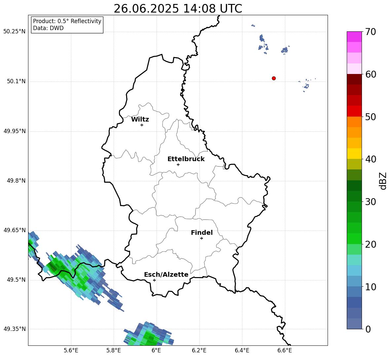Viewport: 391px width, 357px height.
Task: Select the Esch/Alzette city label
Action: [x=166, y=274]
